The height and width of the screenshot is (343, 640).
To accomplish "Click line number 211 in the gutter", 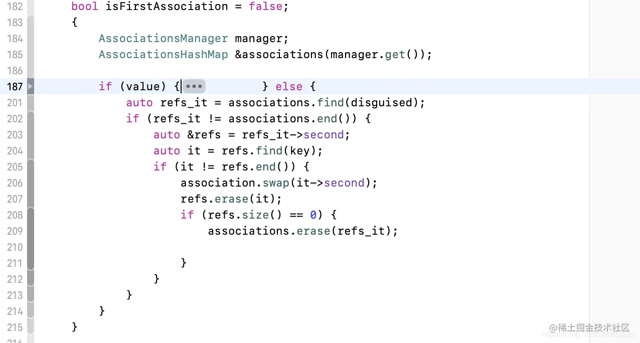I will [15, 263].
